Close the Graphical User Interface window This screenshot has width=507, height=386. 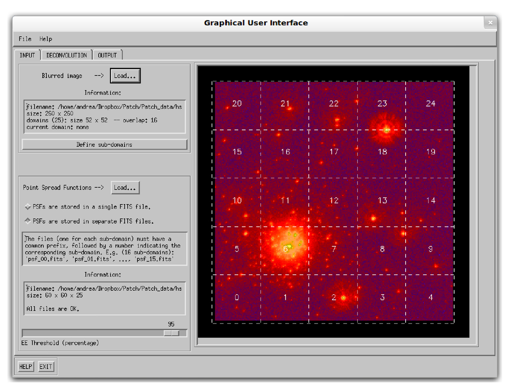(490, 22)
